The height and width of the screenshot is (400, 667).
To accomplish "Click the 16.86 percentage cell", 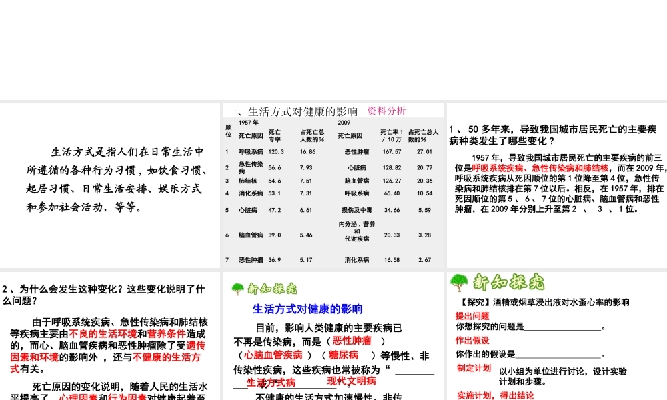I will [307, 152].
